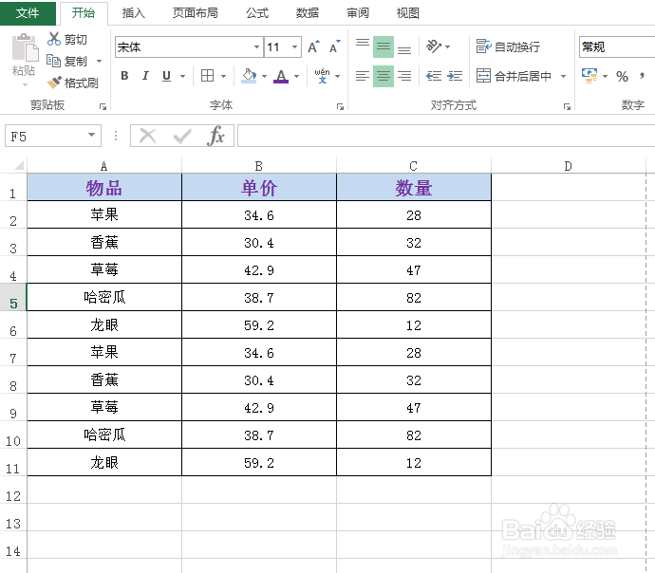
Task: Select column B header
Action: pyautogui.click(x=259, y=166)
